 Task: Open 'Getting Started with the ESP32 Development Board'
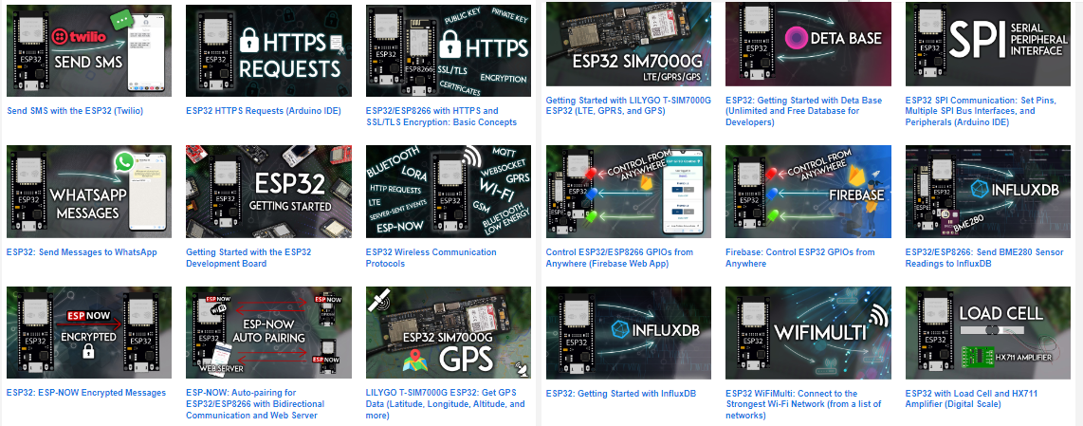coord(248,258)
